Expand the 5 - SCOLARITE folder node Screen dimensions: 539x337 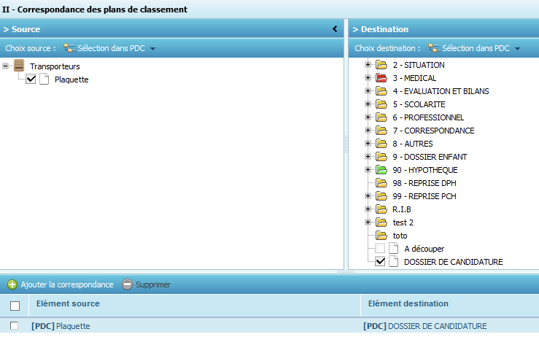(x=368, y=104)
